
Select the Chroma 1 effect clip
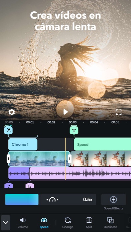point(23,144)
